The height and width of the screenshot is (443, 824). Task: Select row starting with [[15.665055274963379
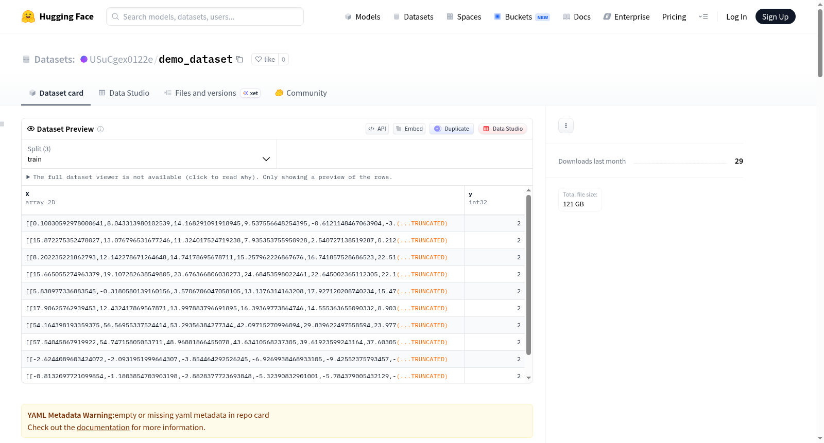tap(273, 274)
